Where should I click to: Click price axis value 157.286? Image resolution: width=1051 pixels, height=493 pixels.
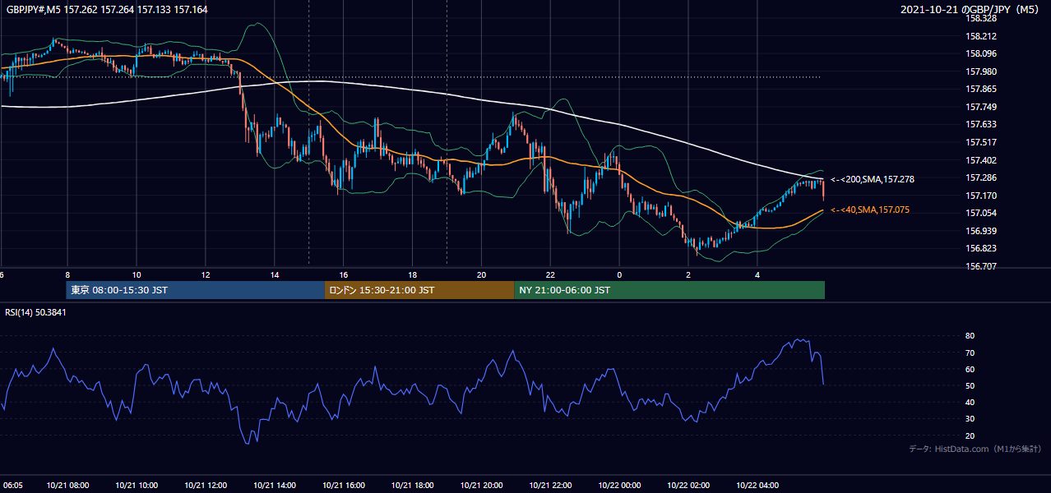tap(982, 177)
